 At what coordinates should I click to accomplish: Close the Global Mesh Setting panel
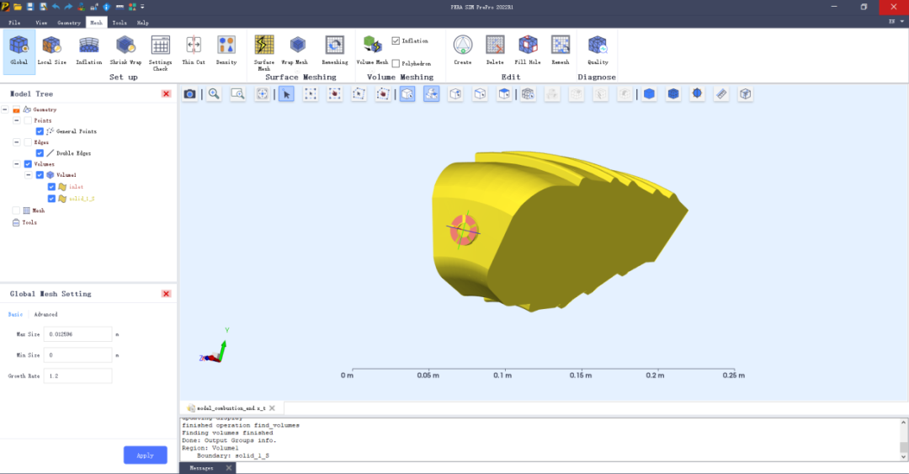(167, 294)
